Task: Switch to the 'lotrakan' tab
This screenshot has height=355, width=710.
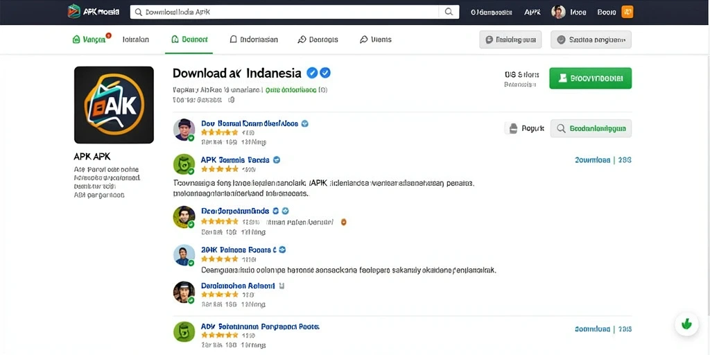Action: (135, 40)
